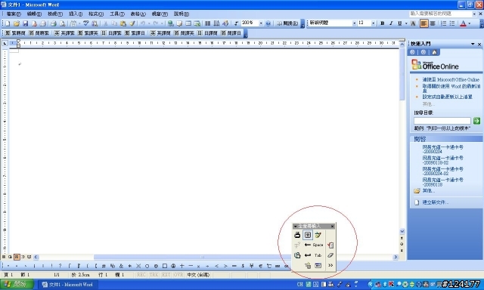
Task: Open the 檔案 menu
Action: [14, 14]
